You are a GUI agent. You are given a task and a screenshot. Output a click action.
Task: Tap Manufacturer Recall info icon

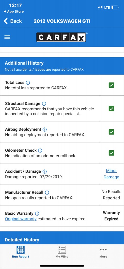(x=47, y=193)
